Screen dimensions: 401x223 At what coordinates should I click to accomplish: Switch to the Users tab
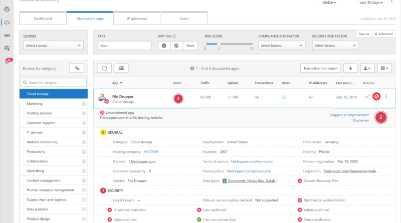point(184,19)
